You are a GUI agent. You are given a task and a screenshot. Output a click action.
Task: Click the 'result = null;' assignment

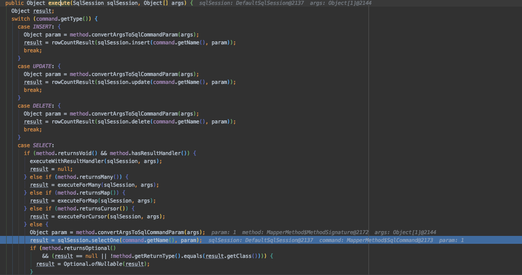[51, 169]
